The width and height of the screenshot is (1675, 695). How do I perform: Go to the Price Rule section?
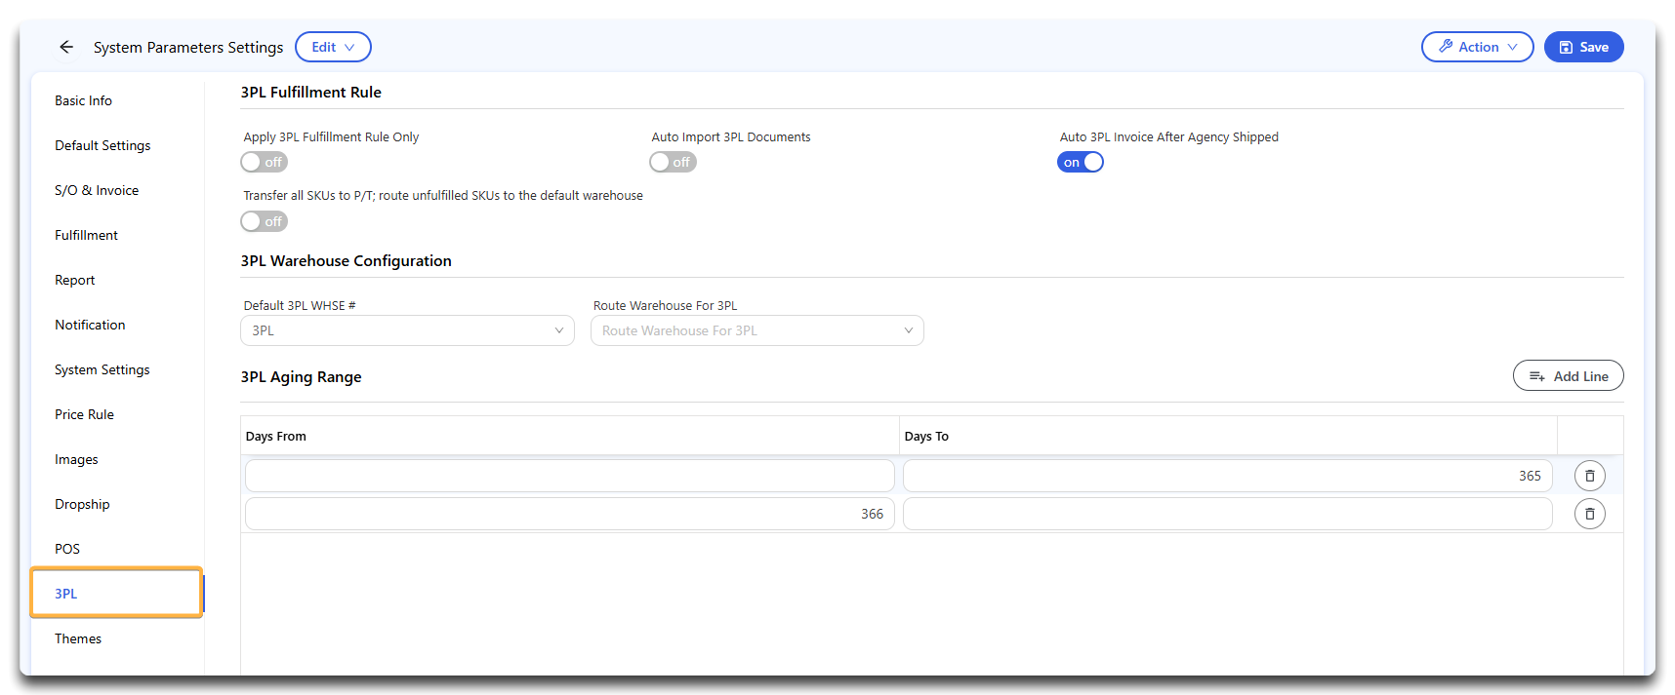click(x=84, y=414)
